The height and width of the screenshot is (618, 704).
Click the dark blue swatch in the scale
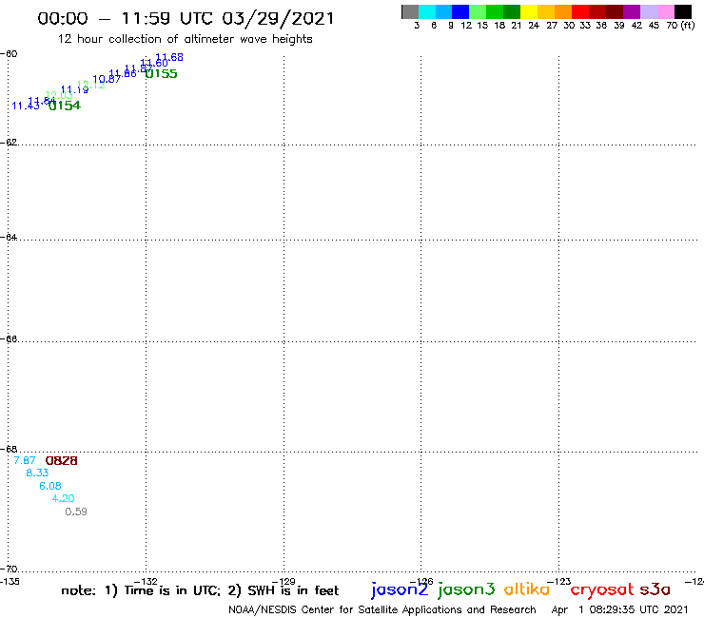pos(460,12)
